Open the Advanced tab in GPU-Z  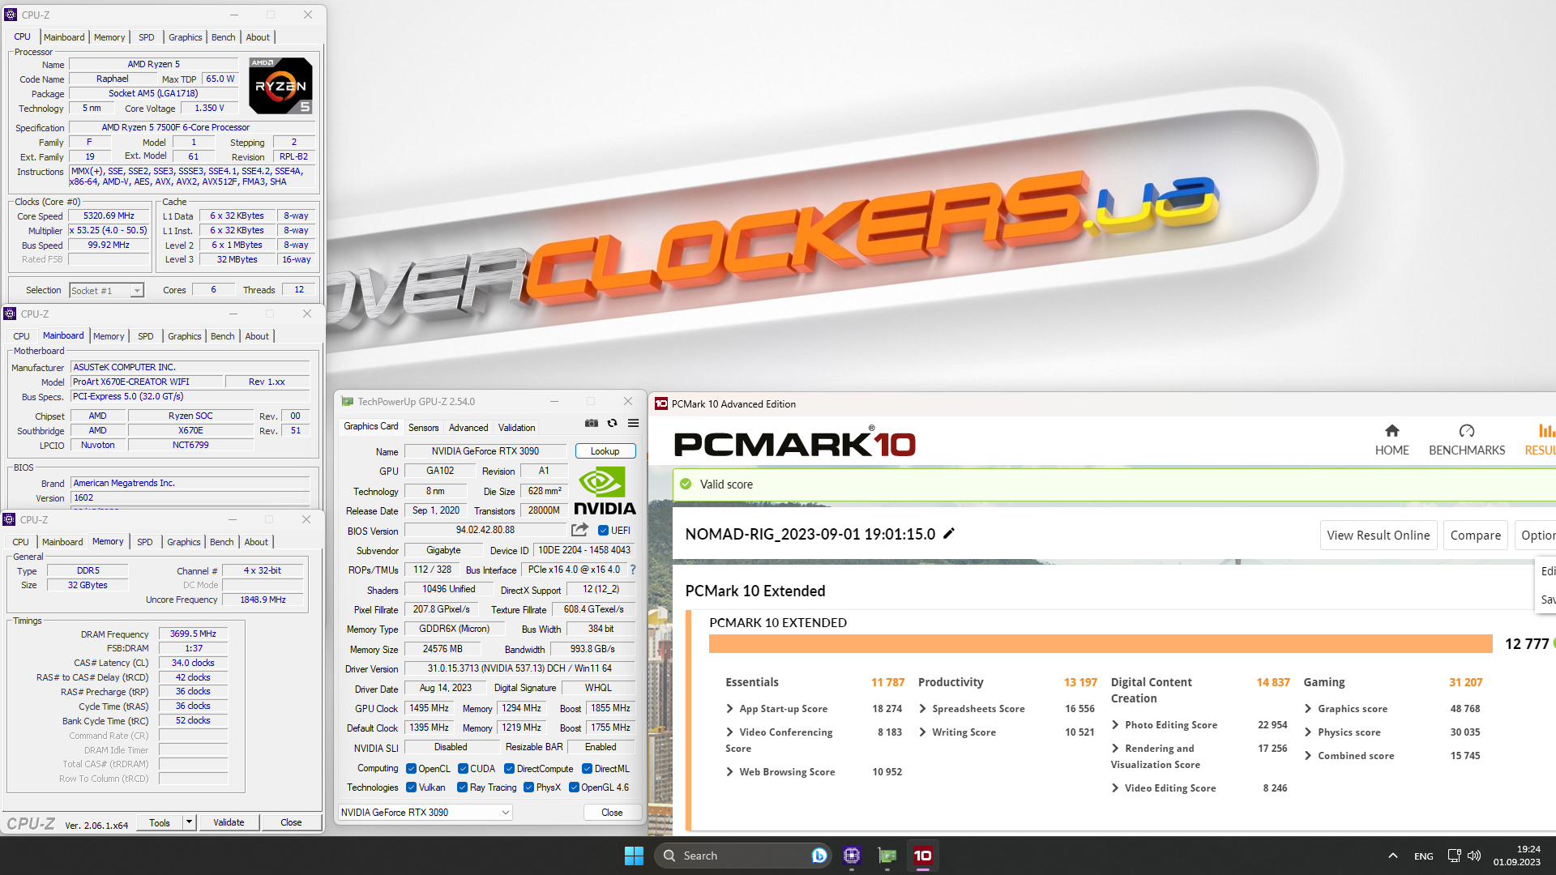click(468, 428)
